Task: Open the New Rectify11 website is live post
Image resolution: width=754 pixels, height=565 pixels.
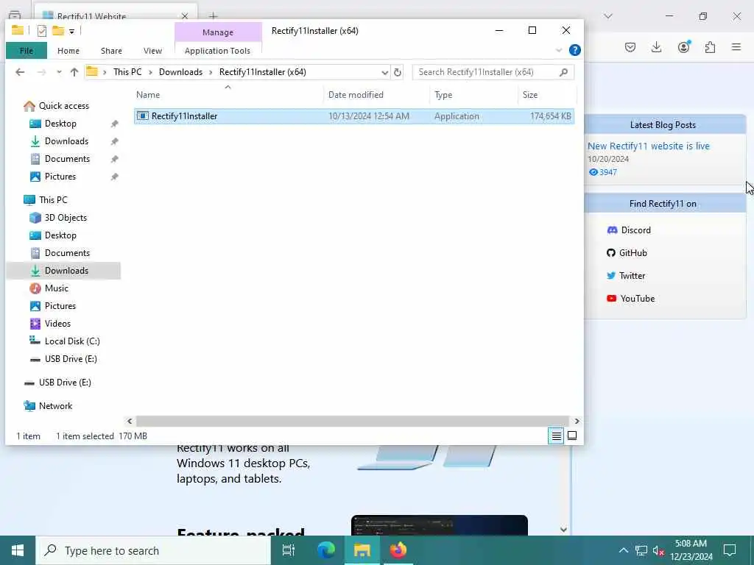Action: pyautogui.click(x=648, y=146)
